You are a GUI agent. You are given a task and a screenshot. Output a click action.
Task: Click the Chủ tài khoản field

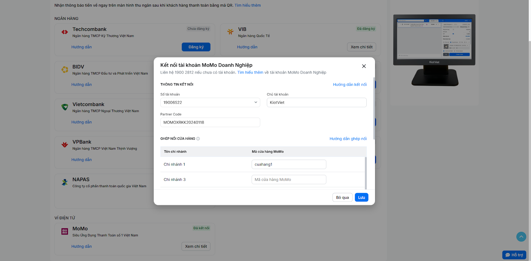tap(316, 103)
